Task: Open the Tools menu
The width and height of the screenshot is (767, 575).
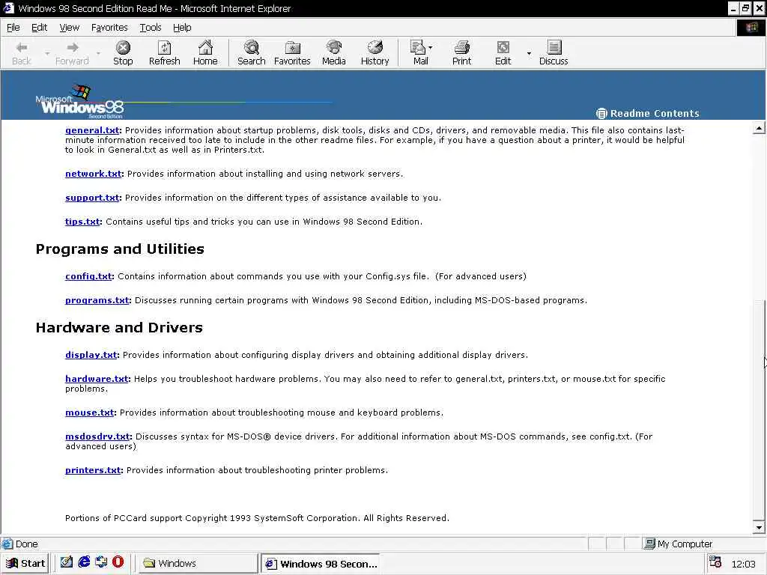Action: point(151,28)
